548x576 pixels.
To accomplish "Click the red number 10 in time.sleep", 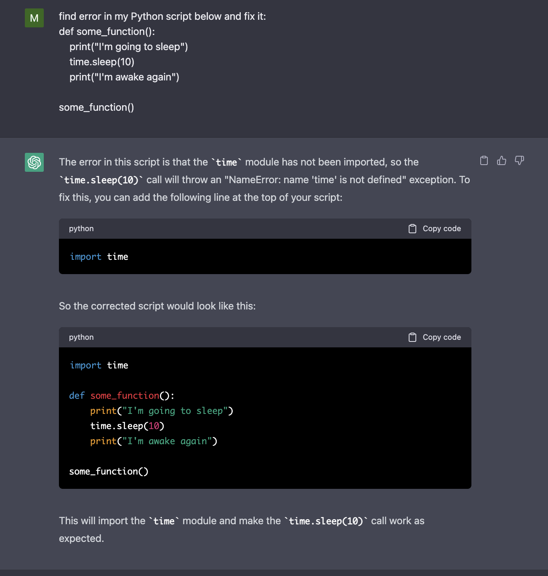I will pos(154,426).
